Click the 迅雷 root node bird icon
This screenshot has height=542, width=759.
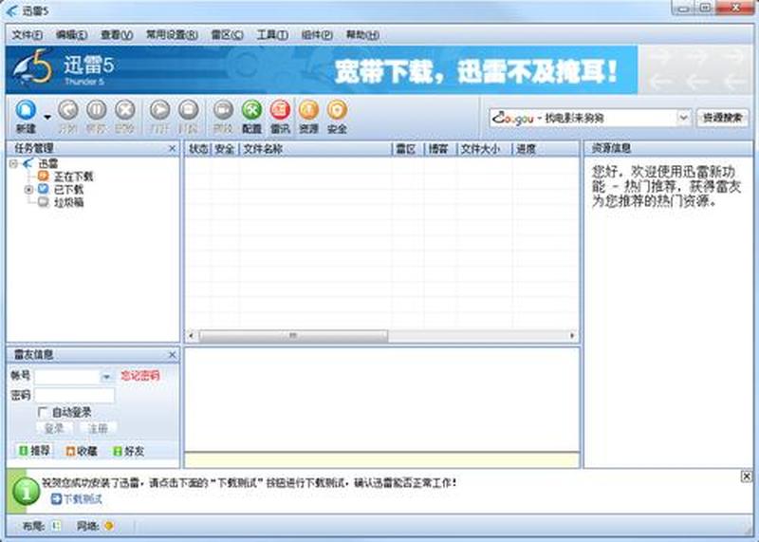click(x=28, y=162)
